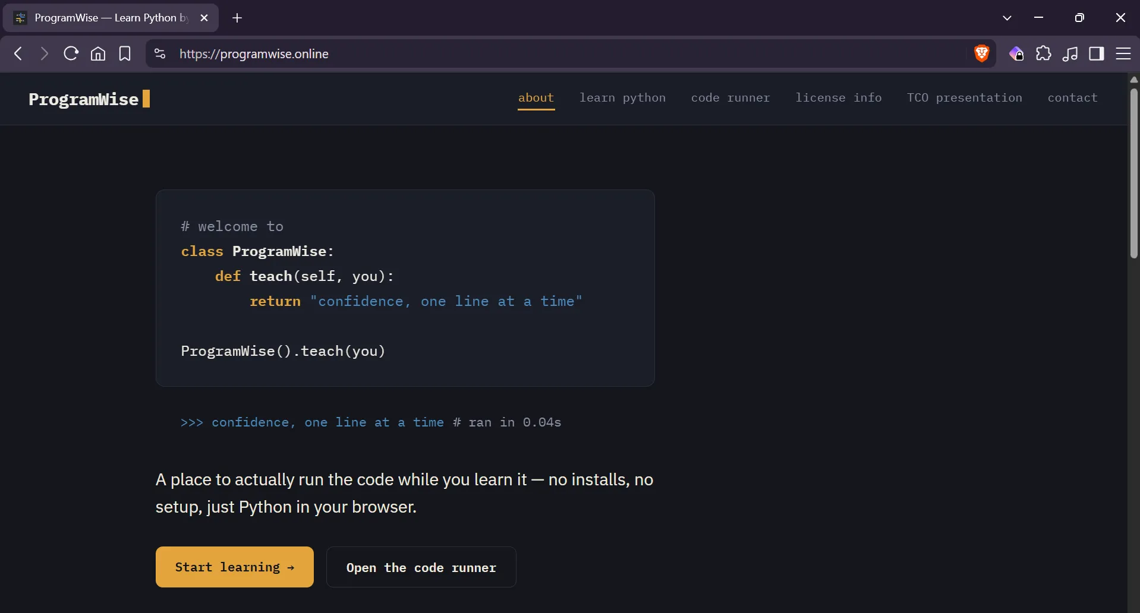Open the about nav item
This screenshot has height=613, width=1140.
click(536, 97)
